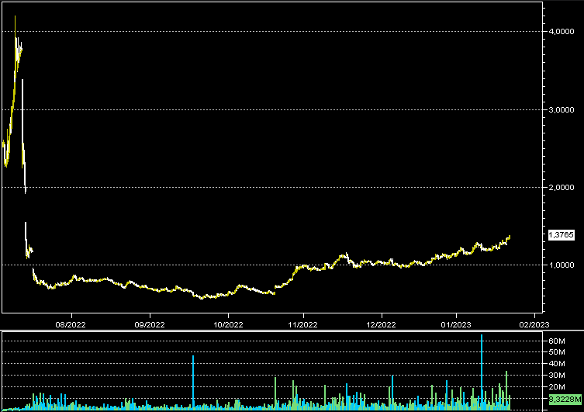Click the 01/2023 date label

(x=456, y=325)
